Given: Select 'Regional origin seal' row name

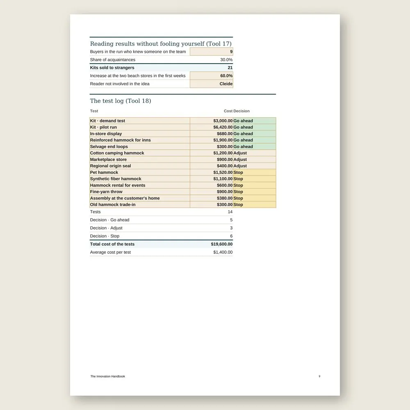Looking at the screenshot, I should point(110,166).
